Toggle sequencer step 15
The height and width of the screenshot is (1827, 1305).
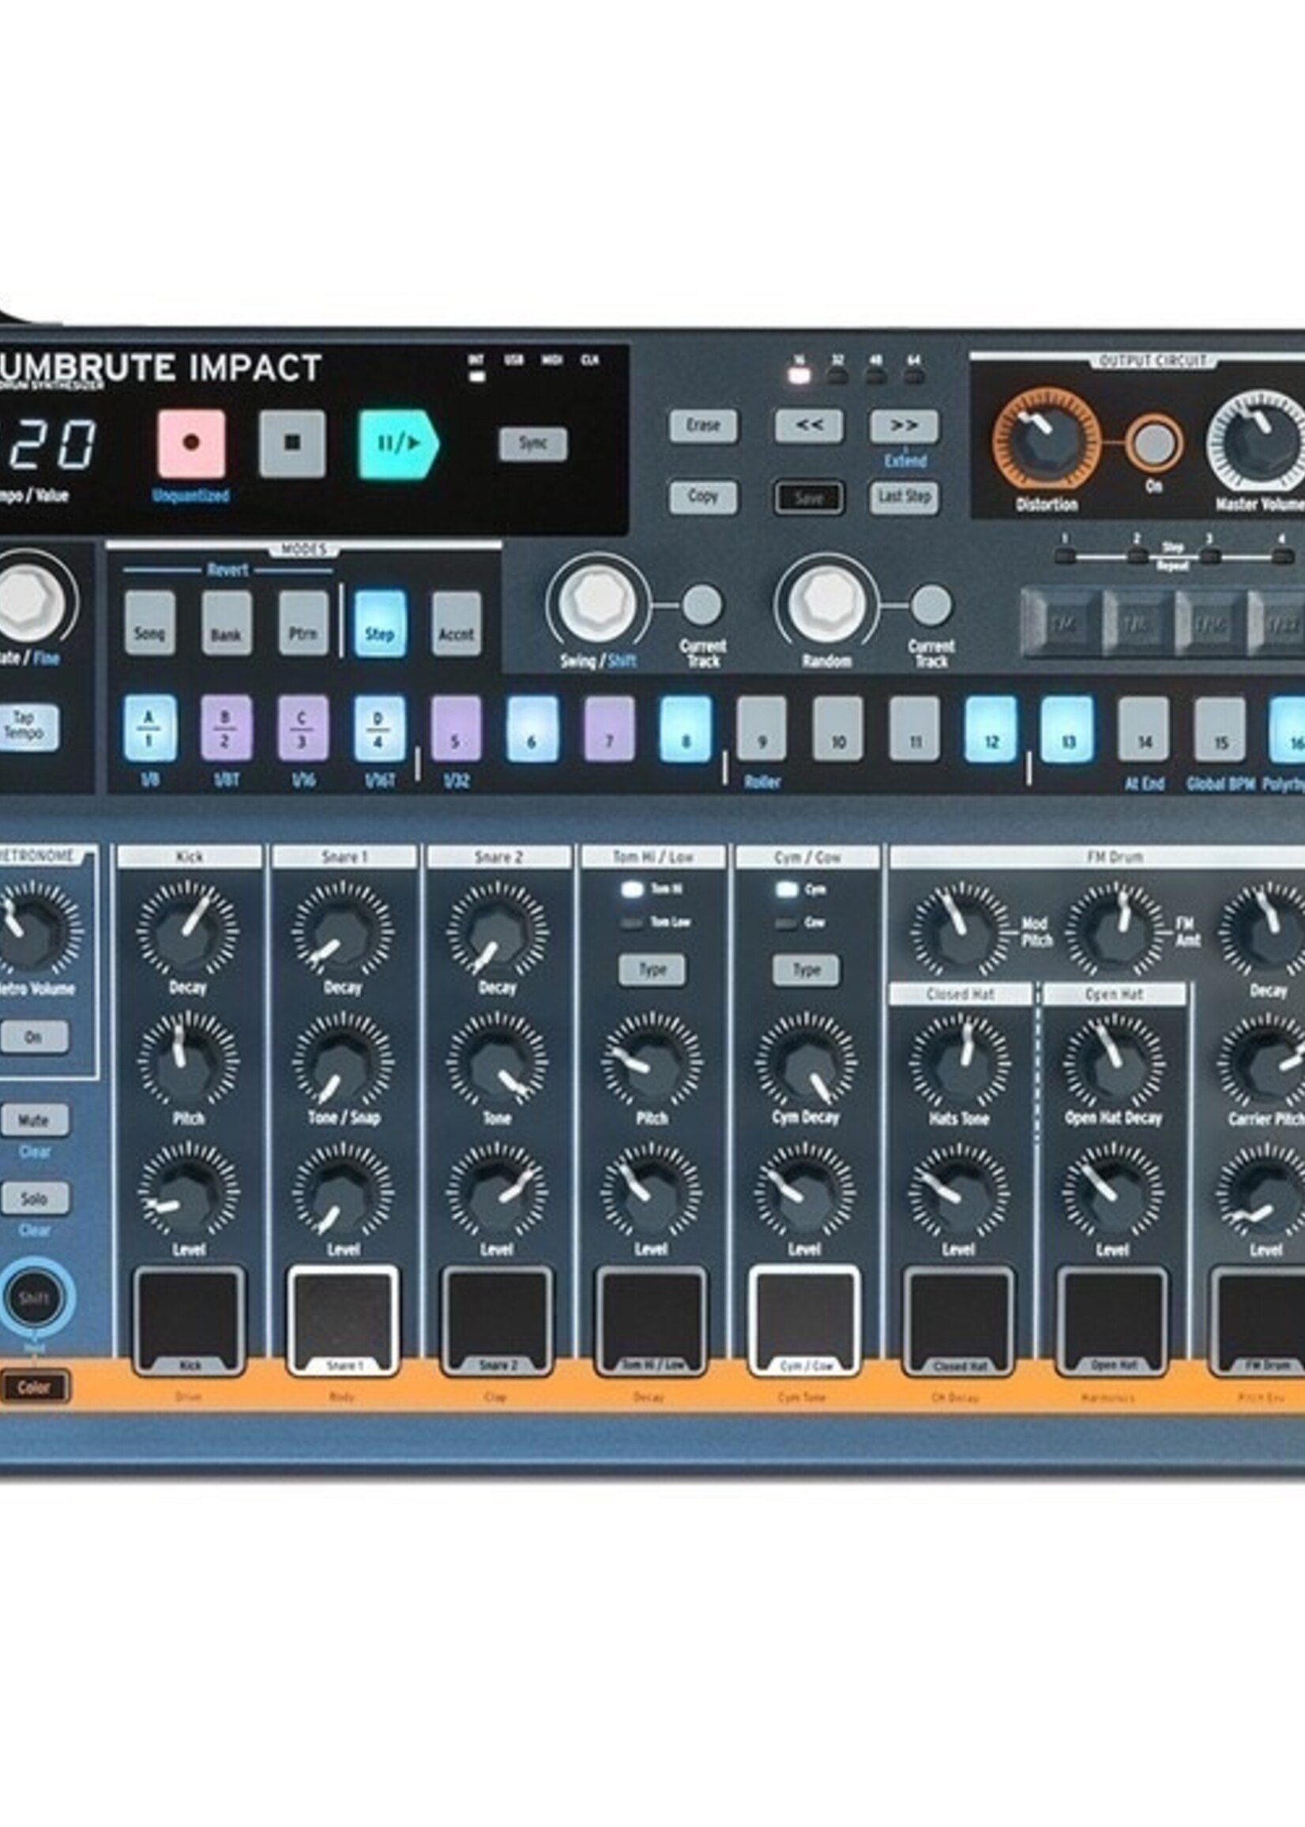pyautogui.click(x=1220, y=728)
